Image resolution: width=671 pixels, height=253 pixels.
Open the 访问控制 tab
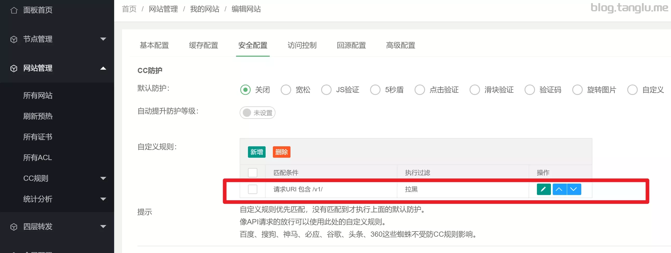click(x=302, y=46)
